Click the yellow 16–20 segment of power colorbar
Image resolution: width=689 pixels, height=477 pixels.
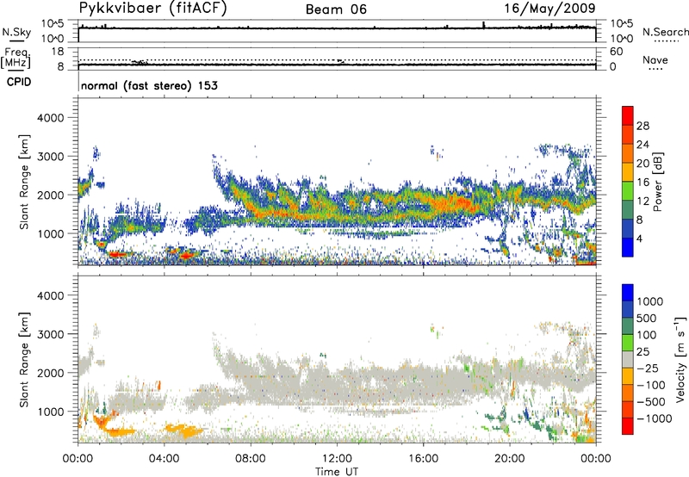tap(628, 171)
